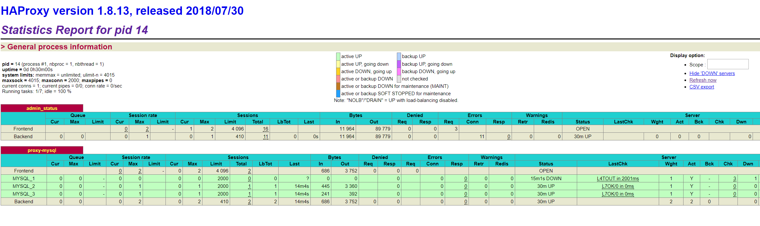Viewport: 760px width, 226px height.
Task: Click MYSQL_3's L7OK/0 in 0ms check result
Action: pos(618,194)
